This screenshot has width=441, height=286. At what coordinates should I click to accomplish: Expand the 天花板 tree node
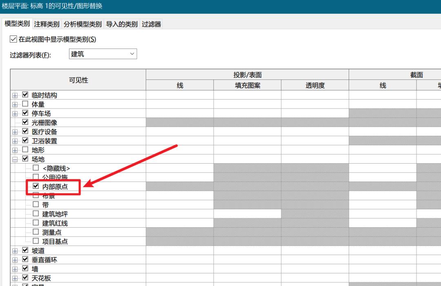[x=15, y=278]
